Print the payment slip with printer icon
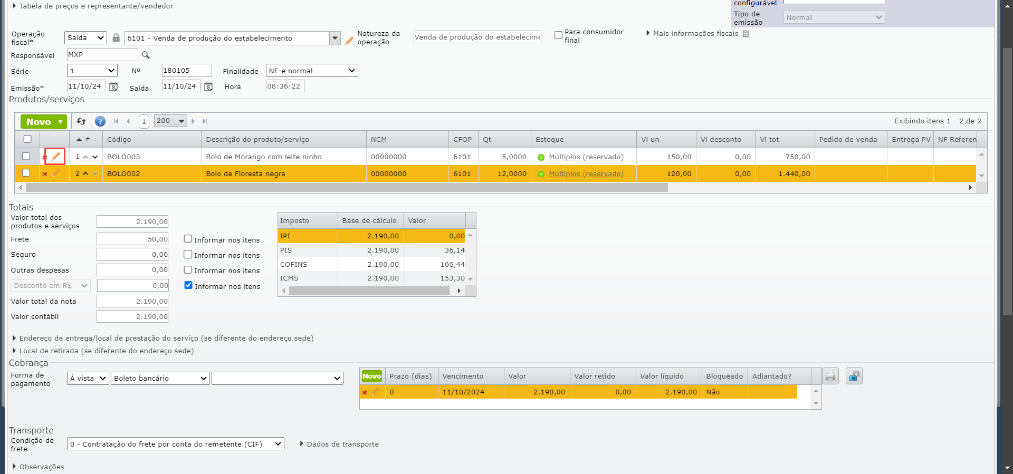The image size is (1013, 474). pyautogui.click(x=830, y=376)
